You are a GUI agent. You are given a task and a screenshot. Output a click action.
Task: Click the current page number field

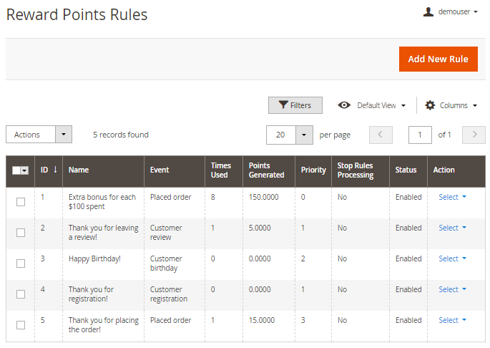coord(420,135)
